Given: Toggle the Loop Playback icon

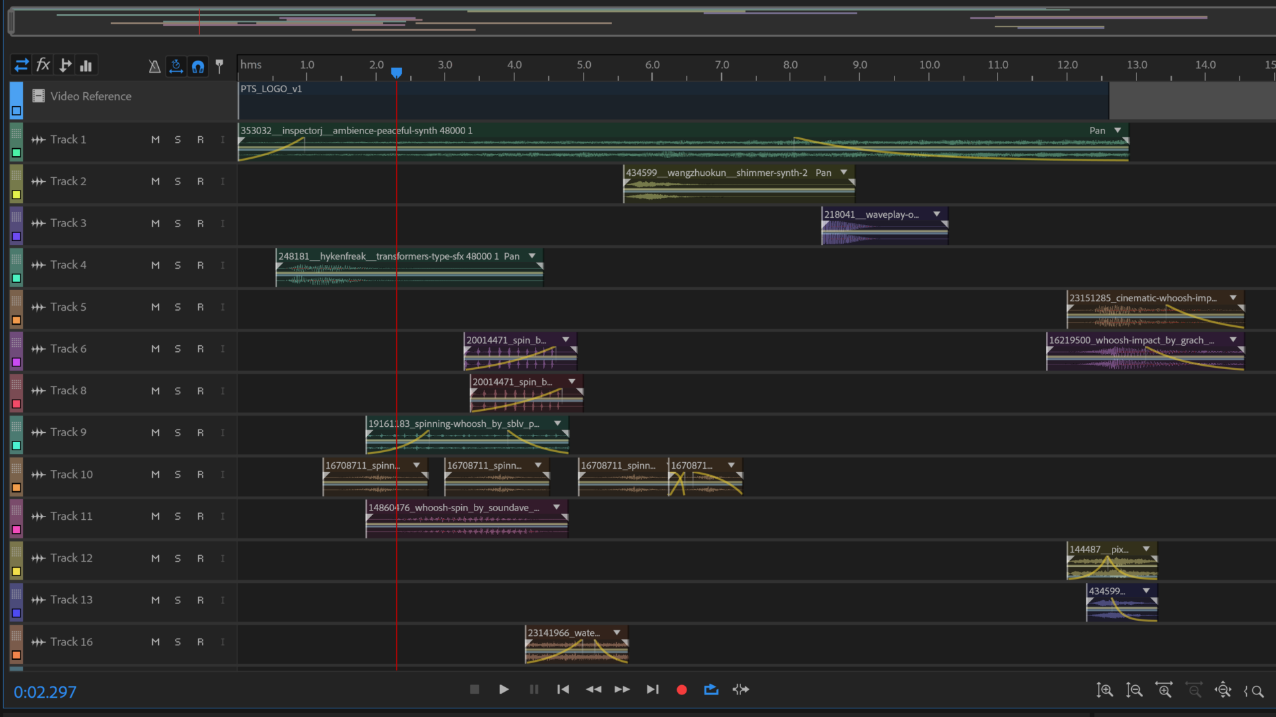Looking at the screenshot, I should click(711, 690).
